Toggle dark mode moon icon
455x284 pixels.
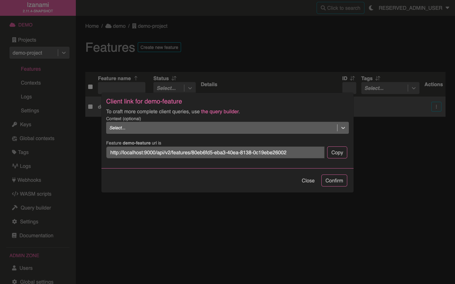tap(371, 8)
